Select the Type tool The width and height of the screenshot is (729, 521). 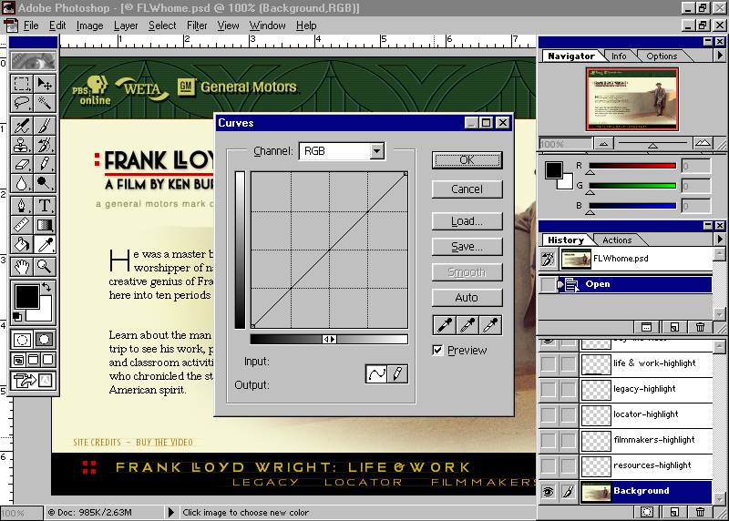click(45, 206)
